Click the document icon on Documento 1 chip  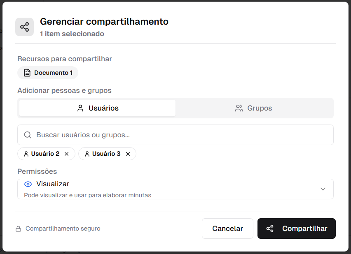point(27,73)
